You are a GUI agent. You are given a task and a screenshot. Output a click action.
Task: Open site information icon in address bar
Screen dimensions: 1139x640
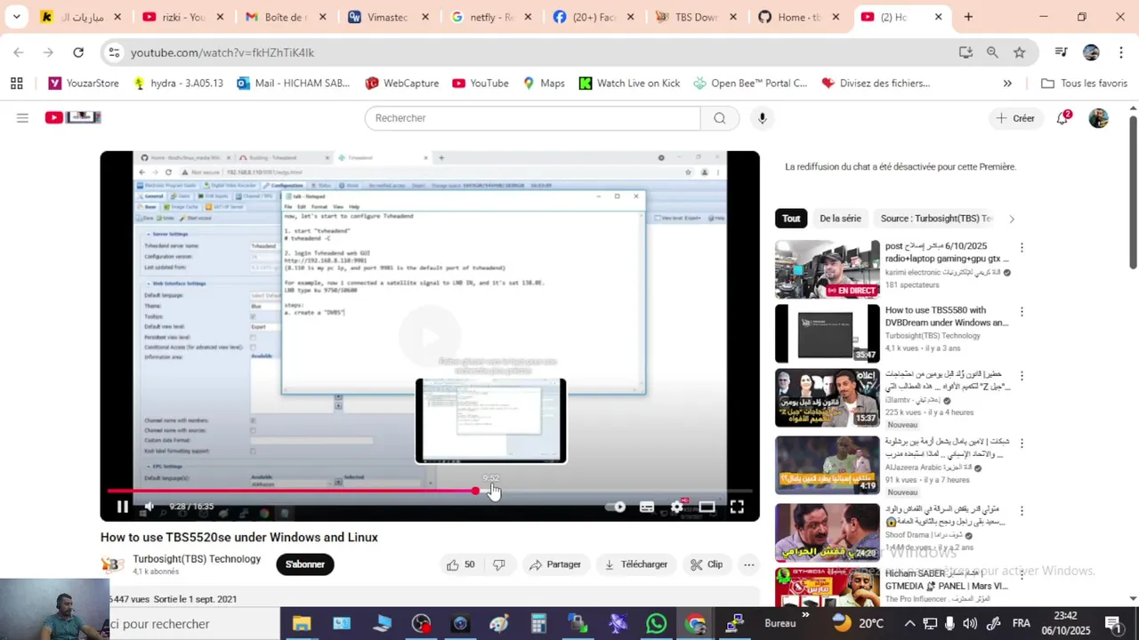pyautogui.click(x=114, y=52)
